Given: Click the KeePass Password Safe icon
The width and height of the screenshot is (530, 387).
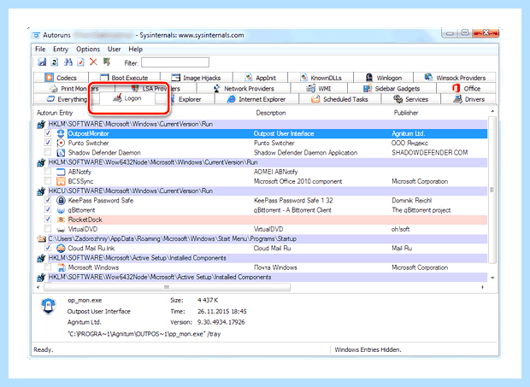Looking at the screenshot, I should (61, 201).
